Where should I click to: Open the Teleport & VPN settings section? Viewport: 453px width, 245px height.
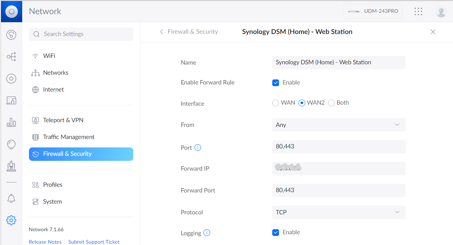coord(63,120)
